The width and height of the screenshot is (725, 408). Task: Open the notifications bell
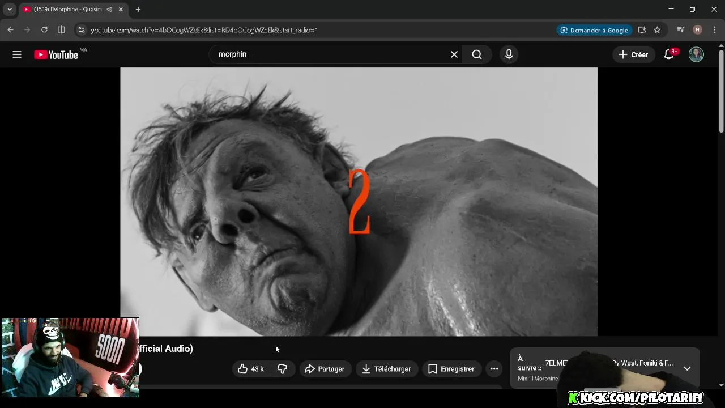[669, 54]
